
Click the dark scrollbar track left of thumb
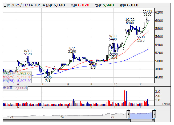click(67, 121)
